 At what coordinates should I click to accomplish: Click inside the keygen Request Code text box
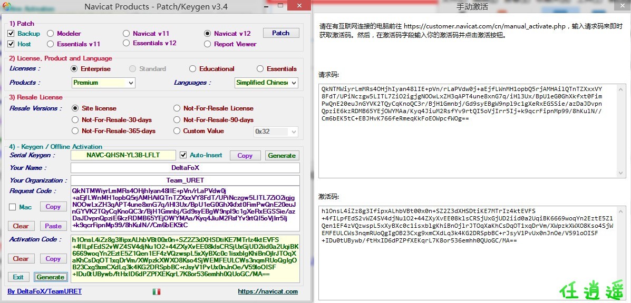click(185, 209)
